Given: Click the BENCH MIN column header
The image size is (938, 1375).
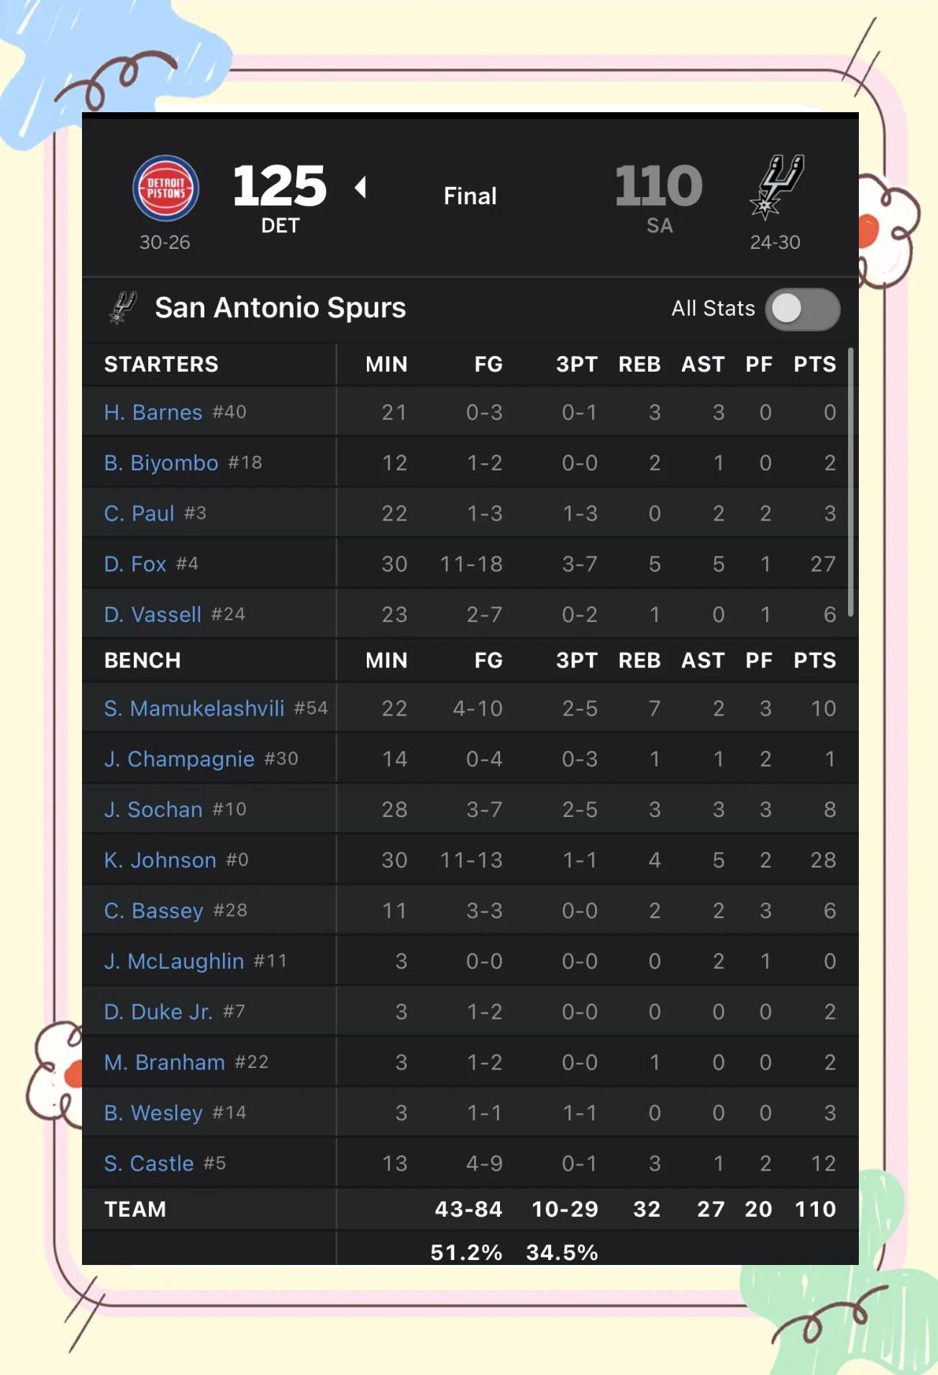Looking at the screenshot, I should pyautogui.click(x=386, y=660).
